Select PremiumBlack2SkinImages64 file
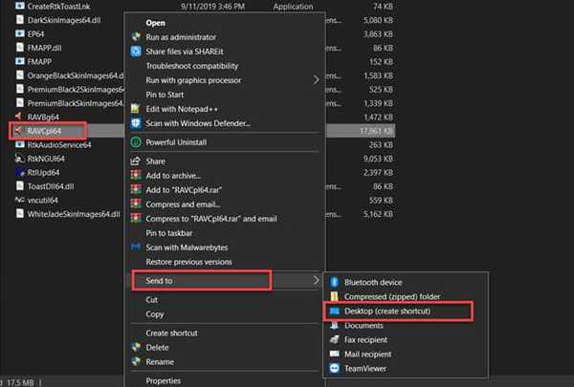The width and height of the screenshot is (574, 387). tap(76, 89)
